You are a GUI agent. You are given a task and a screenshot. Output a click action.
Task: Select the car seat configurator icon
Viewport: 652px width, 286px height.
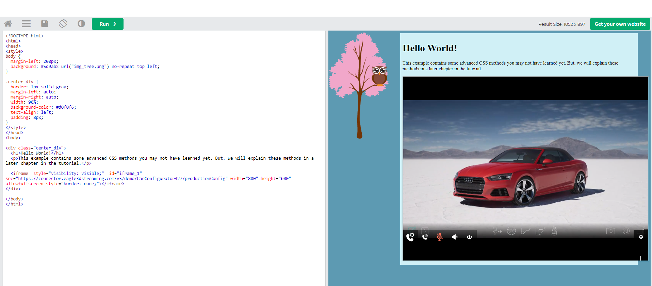[x=554, y=231]
